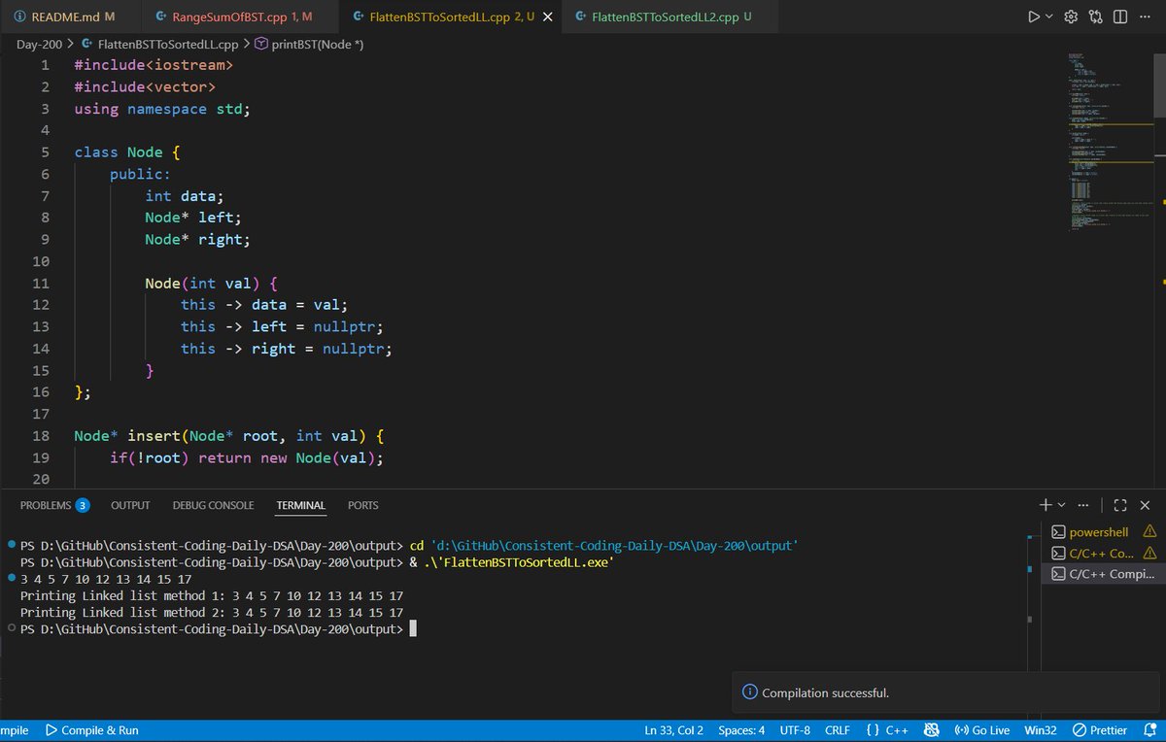Click 'if(!root) return new Node(val);' line
Viewport: 1166px width, 742px height.
(x=247, y=457)
